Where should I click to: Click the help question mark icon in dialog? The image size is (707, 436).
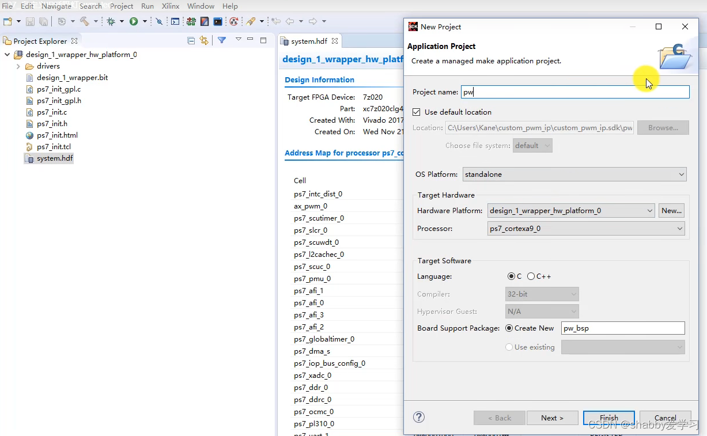click(x=419, y=417)
